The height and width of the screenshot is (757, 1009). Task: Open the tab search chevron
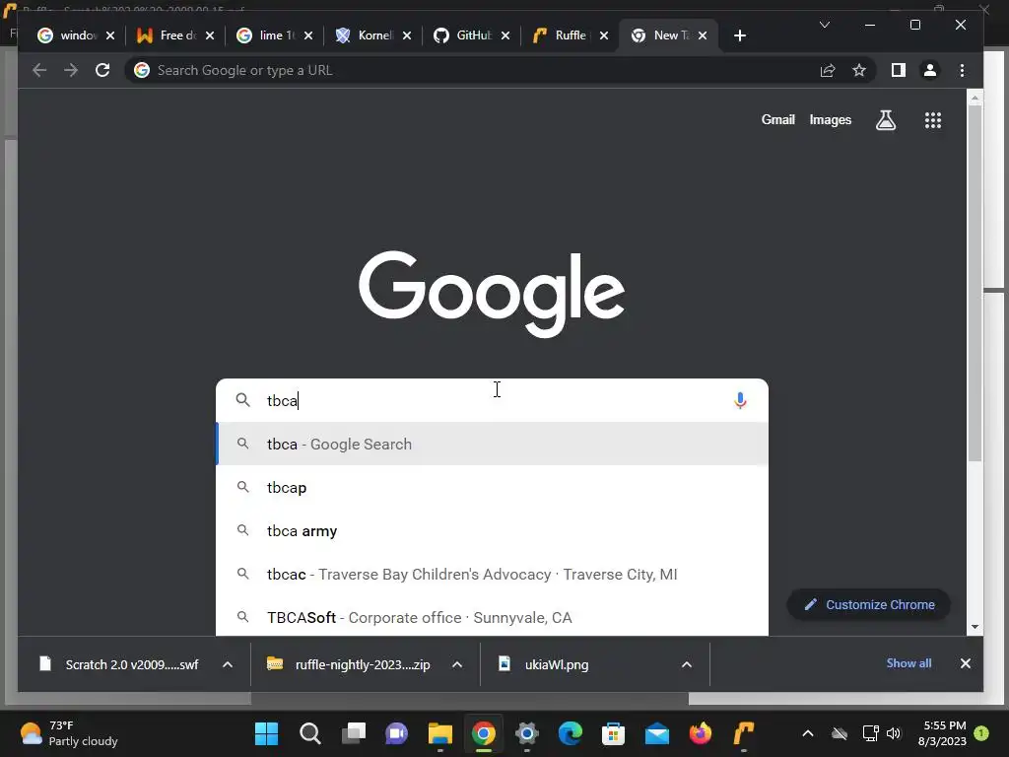point(825,25)
